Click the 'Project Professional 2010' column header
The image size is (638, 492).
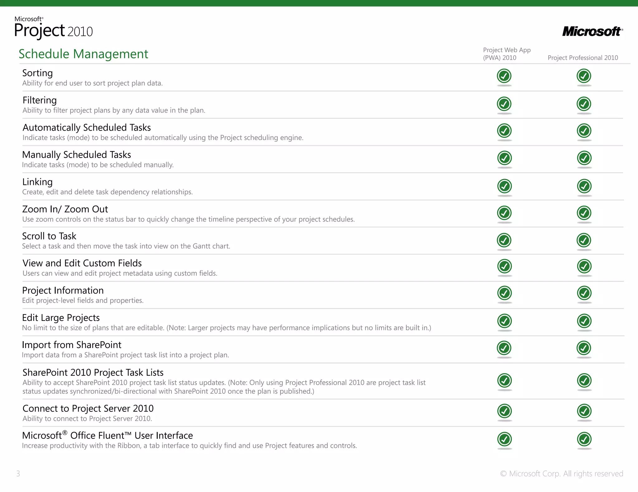(x=583, y=58)
